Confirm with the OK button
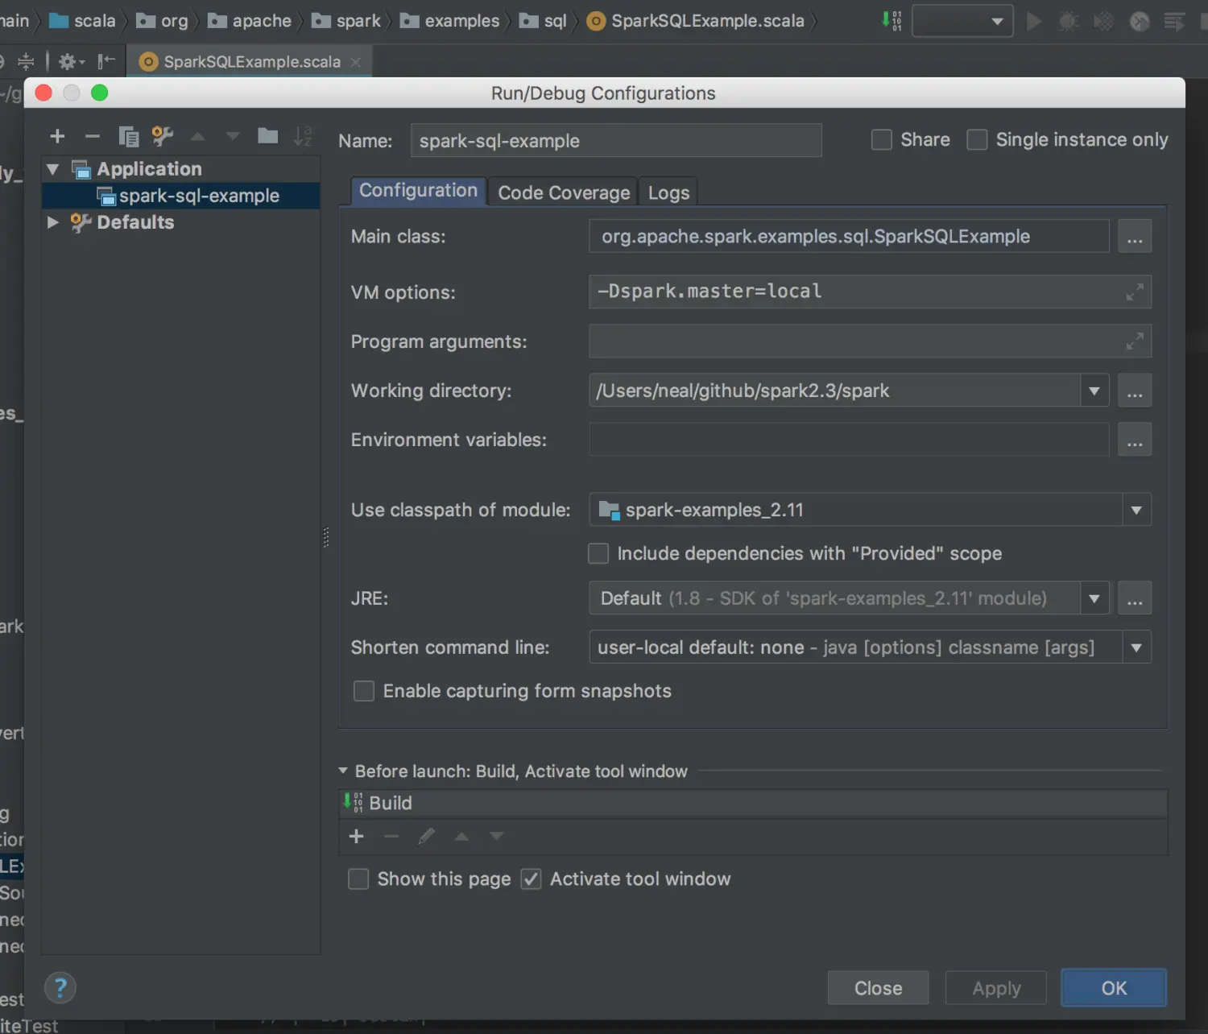Screen dimensions: 1208x1034 tap(1114, 988)
